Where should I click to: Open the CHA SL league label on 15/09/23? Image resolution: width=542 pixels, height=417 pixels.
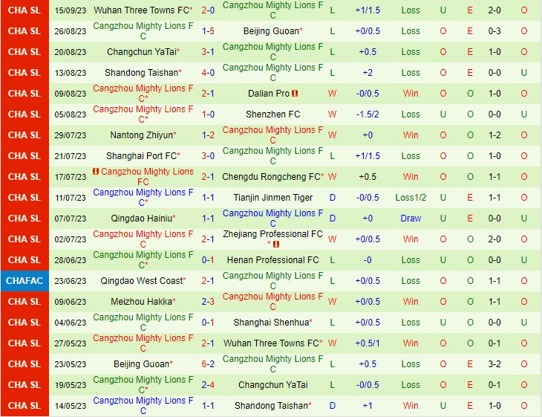tap(25, 10)
